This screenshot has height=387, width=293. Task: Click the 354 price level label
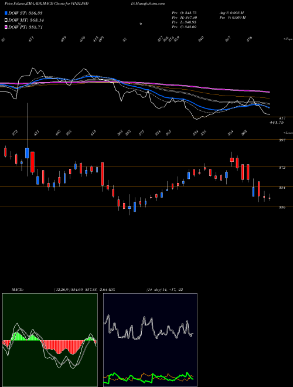(x=282, y=188)
